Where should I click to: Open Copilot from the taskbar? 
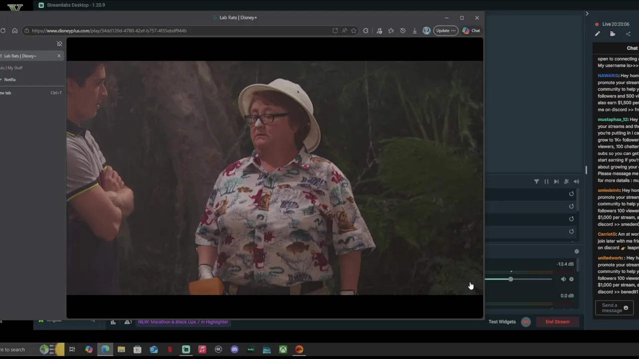click(x=89, y=350)
